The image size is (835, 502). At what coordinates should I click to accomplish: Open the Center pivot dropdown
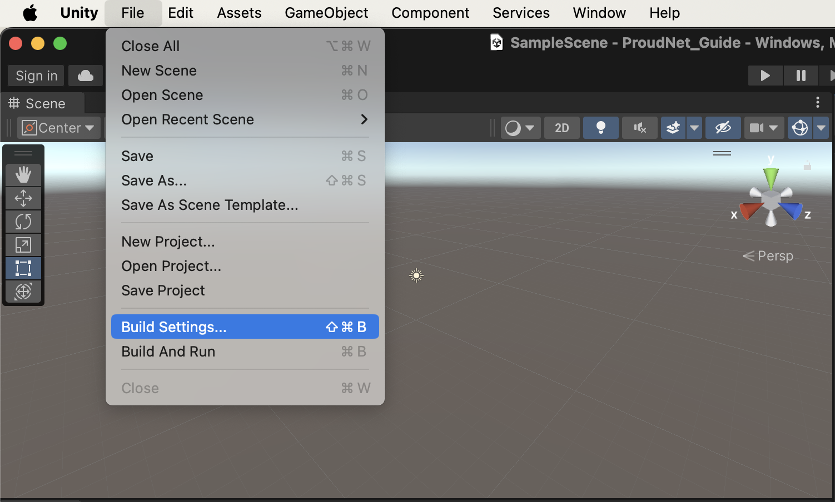[x=59, y=128]
